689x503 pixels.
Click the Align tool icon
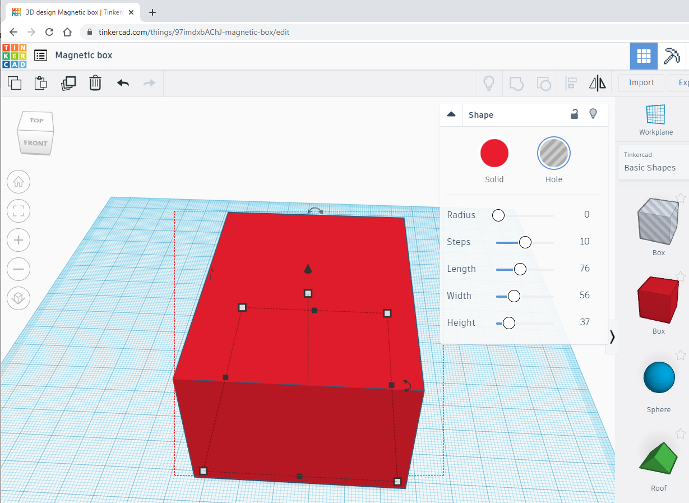tap(571, 84)
